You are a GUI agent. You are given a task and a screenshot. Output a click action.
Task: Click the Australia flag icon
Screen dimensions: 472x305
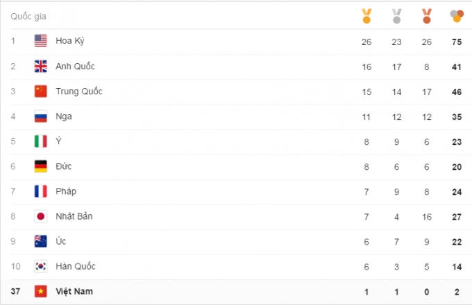point(41,241)
